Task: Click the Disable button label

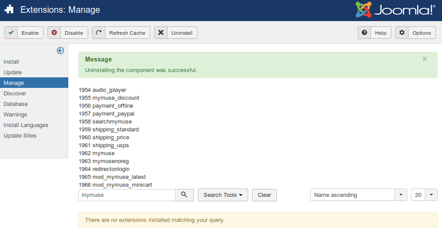Action: (74, 33)
